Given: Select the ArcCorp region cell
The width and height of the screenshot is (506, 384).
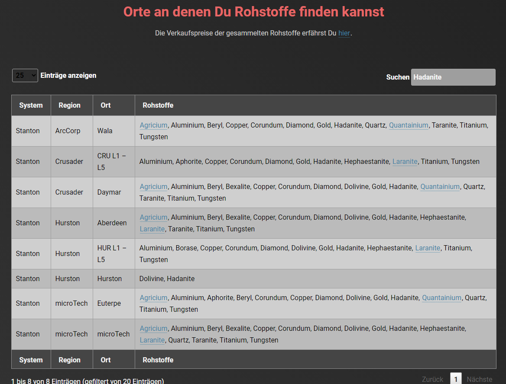Looking at the screenshot, I should (x=71, y=131).
